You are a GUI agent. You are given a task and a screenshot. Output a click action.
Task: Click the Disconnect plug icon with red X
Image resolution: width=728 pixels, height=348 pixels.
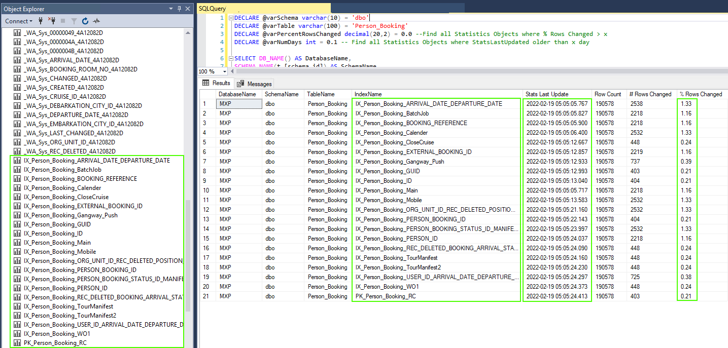point(51,21)
